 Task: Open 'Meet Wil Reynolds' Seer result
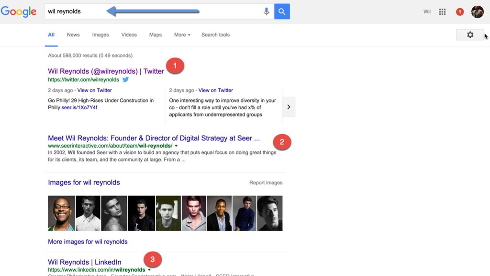(154, 138)
